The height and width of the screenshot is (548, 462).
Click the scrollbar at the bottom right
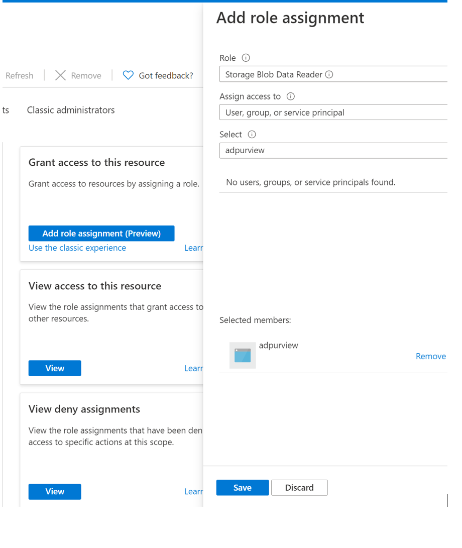pyautogui.click(x=446, y=500)
